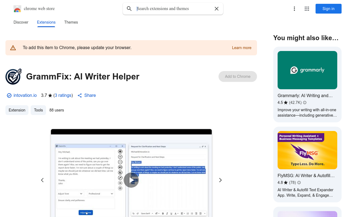Click the FlyMSG 4.8 rating star
The width and height of the screenshot is (347, 217).
[286, 183]
